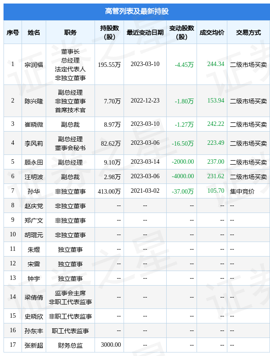Click the holding value 3000.00 for 张新超
Image resolution: width=270 pixels, height=356 pixels.
(111, 345)
